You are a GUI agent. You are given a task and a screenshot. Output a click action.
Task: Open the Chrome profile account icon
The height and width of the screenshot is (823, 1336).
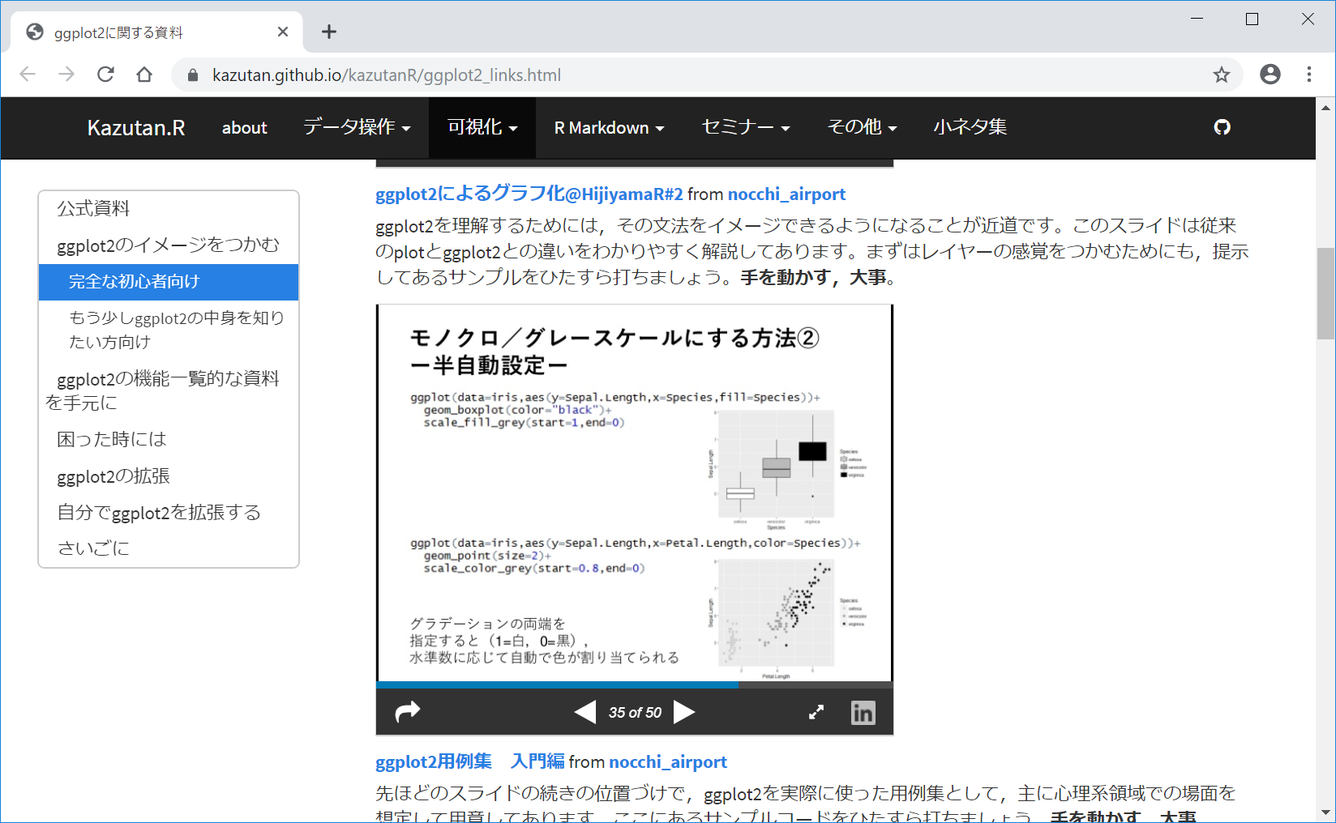point(1270,75)
